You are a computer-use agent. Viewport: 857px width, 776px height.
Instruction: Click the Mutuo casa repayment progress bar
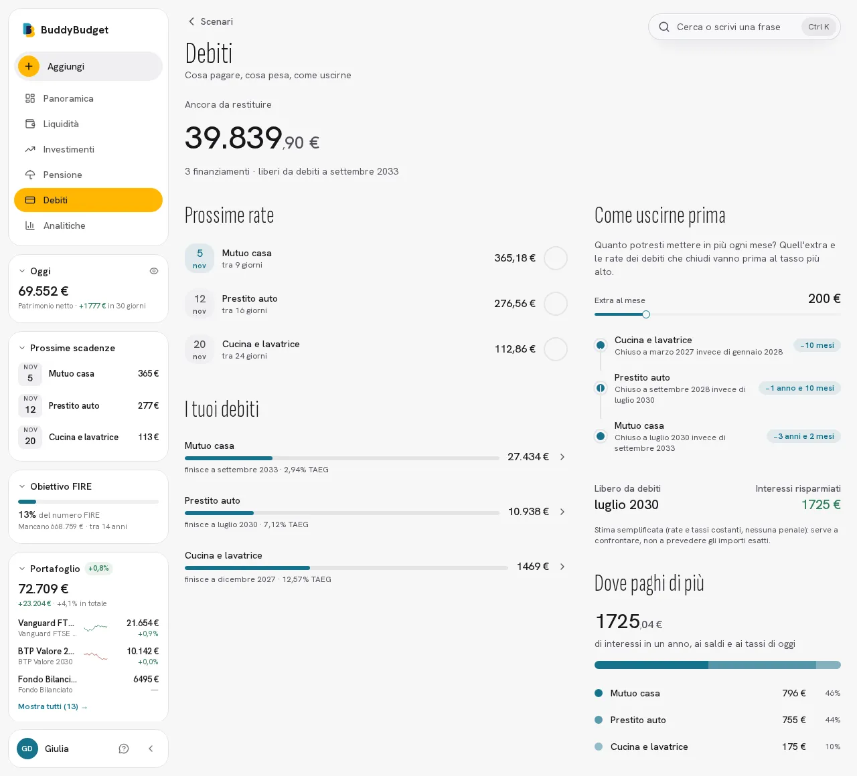(342, 458)
